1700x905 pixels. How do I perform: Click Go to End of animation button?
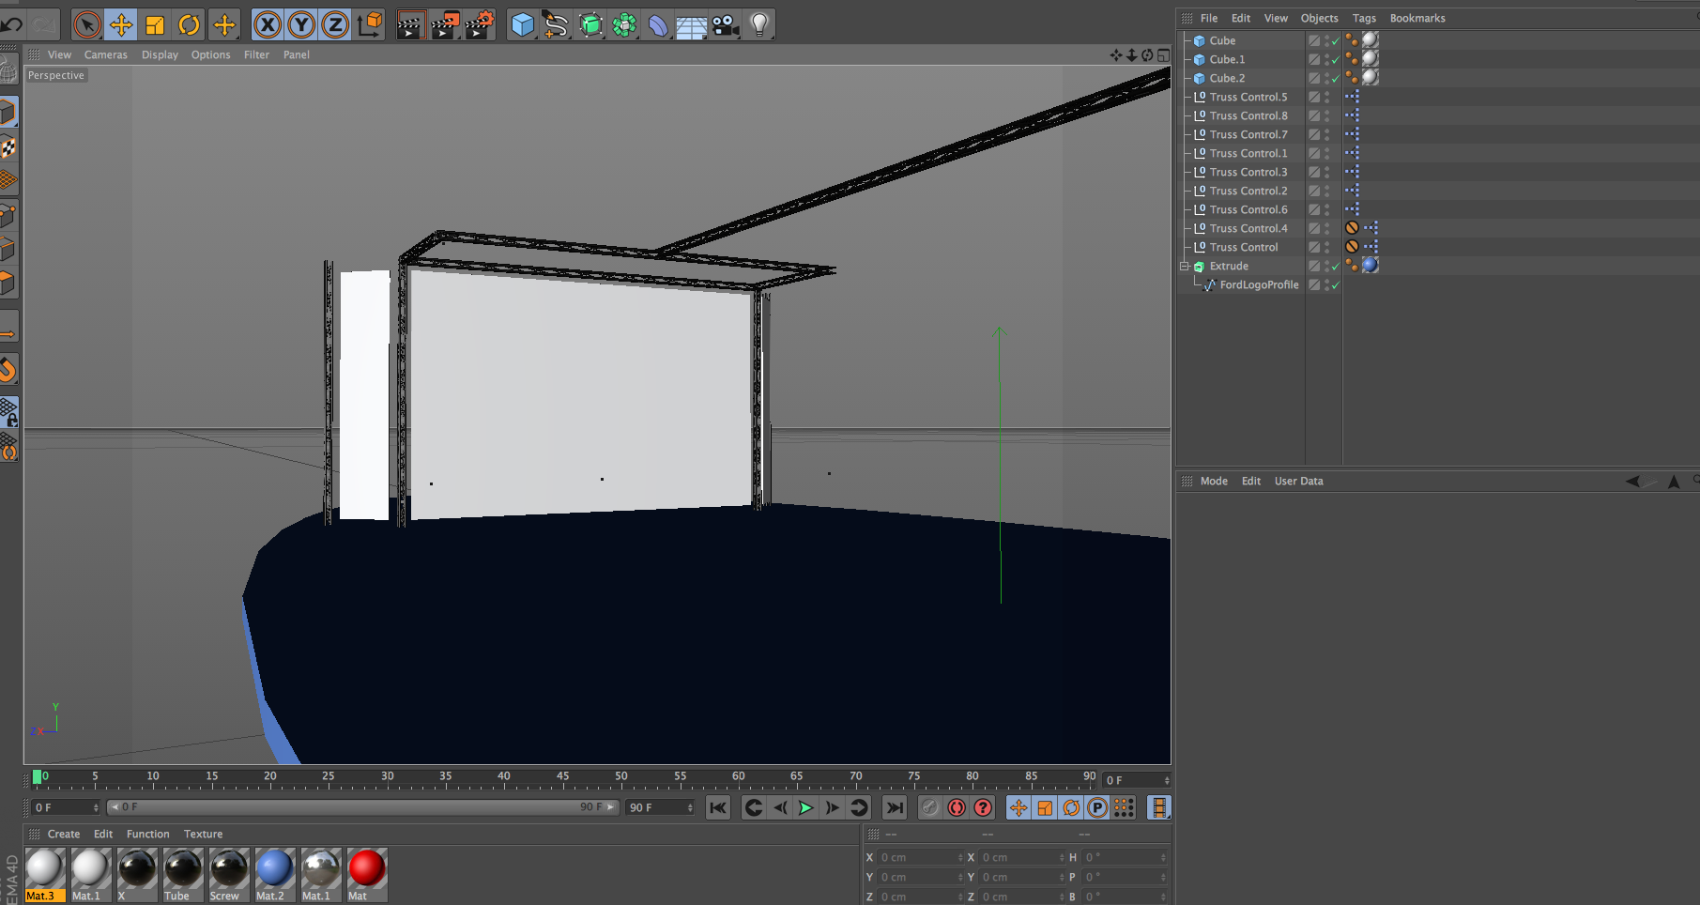tap(895, 807)
